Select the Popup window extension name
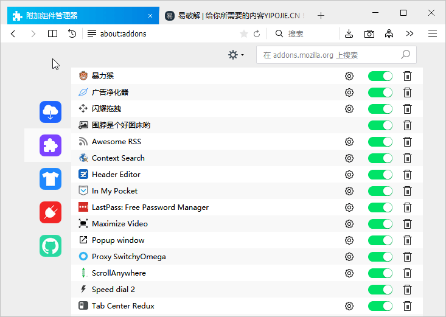 [118, 240]
